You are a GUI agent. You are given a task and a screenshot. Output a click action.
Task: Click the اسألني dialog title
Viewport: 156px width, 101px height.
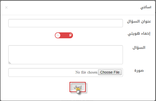pos(146,7)
